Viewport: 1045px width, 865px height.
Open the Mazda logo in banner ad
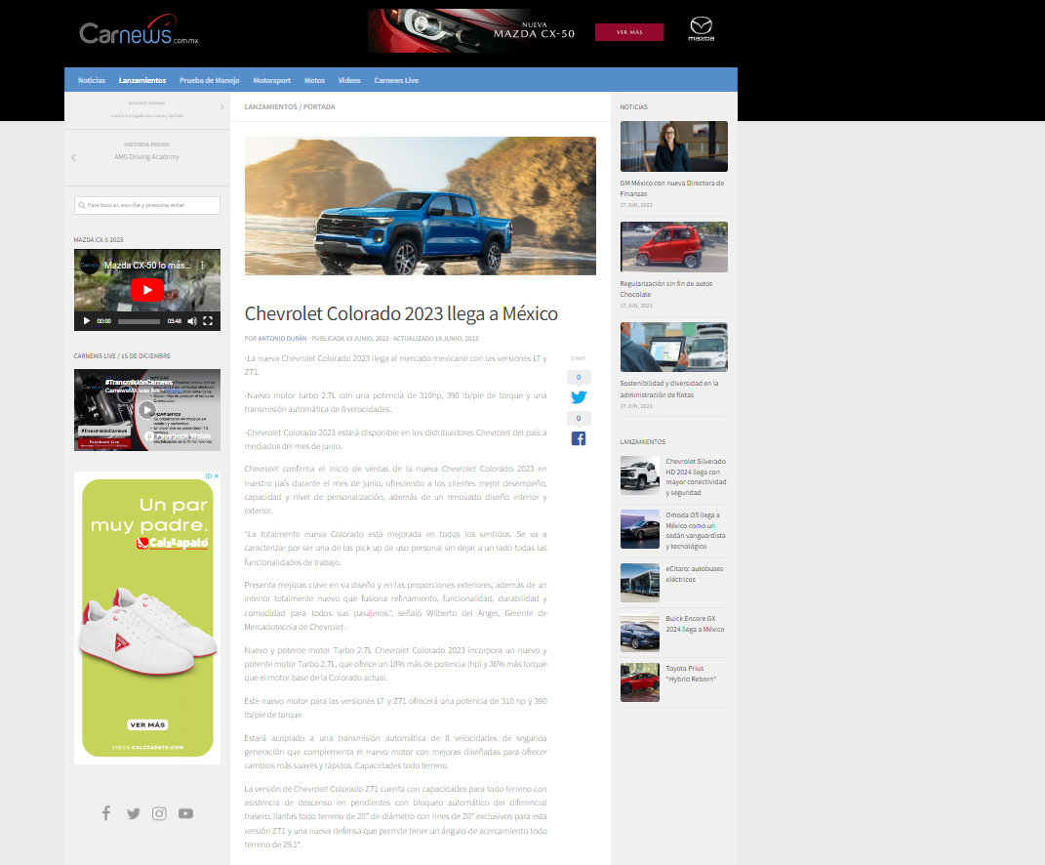[701, 29]
